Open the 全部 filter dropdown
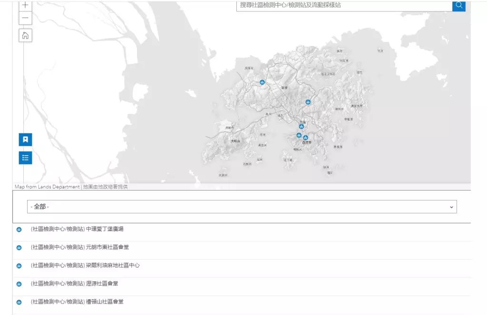 pos(242,207)
